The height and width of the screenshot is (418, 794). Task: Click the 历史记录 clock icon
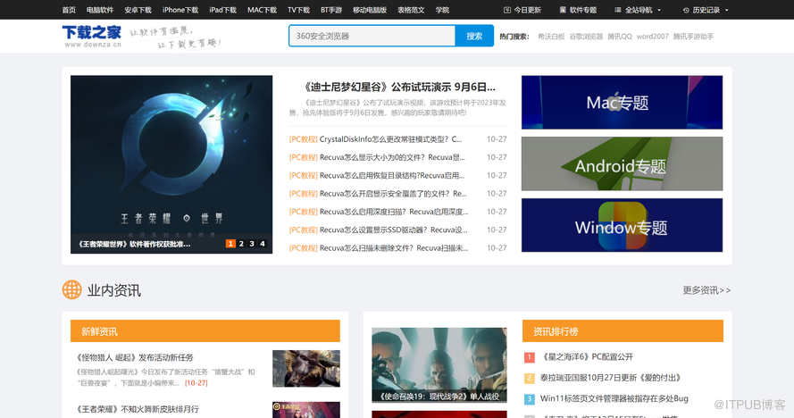click(686, 10)
